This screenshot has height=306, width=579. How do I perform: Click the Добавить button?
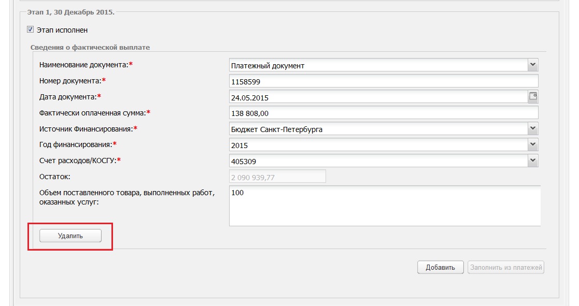click(x=440, y=267)
